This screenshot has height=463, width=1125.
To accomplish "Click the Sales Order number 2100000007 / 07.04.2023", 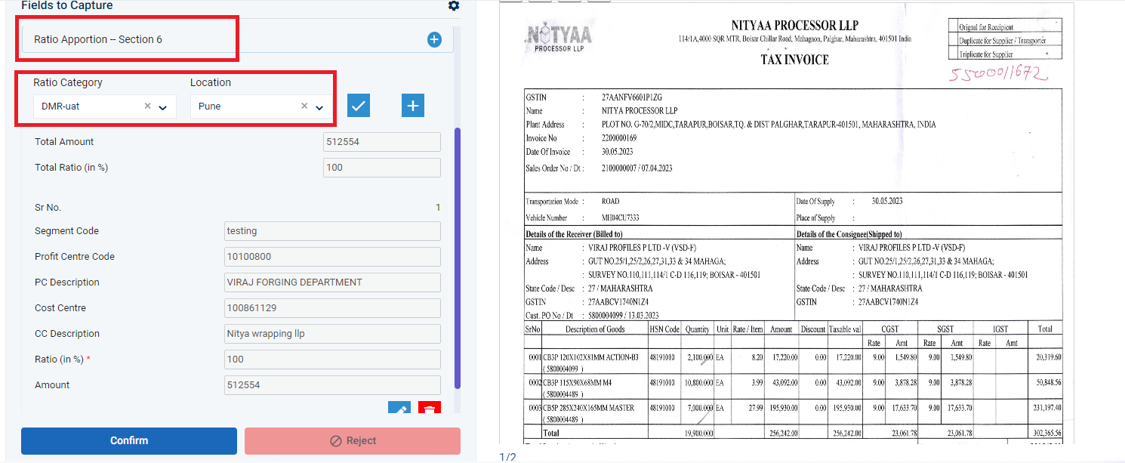I will tap(637, 168).
